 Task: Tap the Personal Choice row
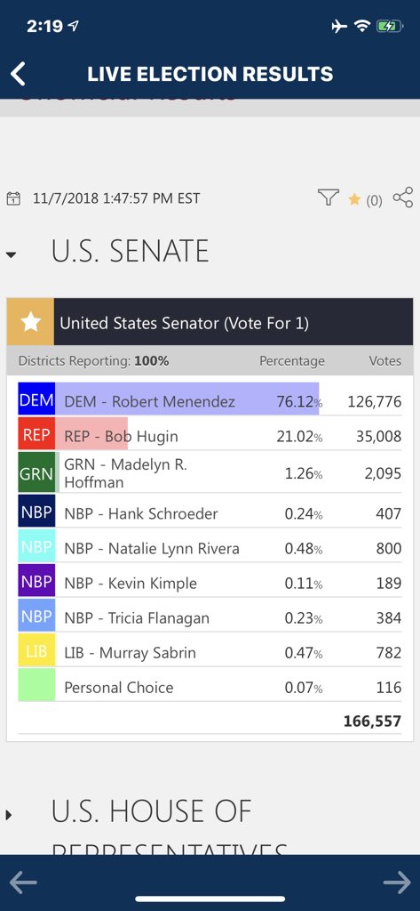click(x=210, y=687)
